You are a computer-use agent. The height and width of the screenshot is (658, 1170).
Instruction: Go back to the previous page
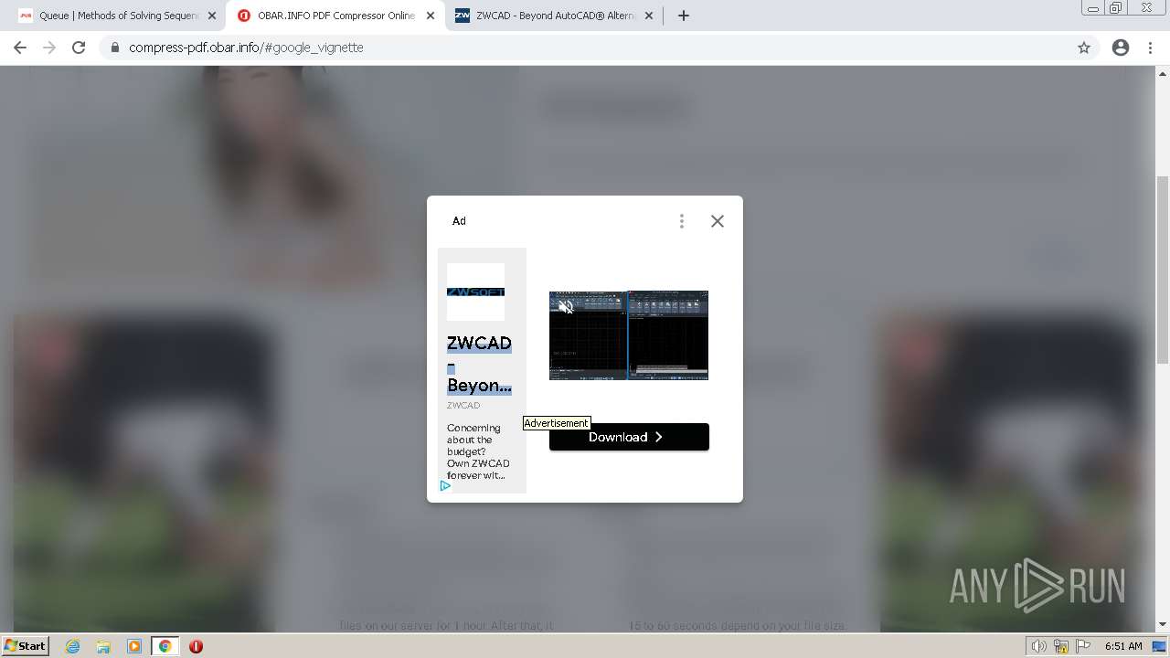[x=20, y=48]
